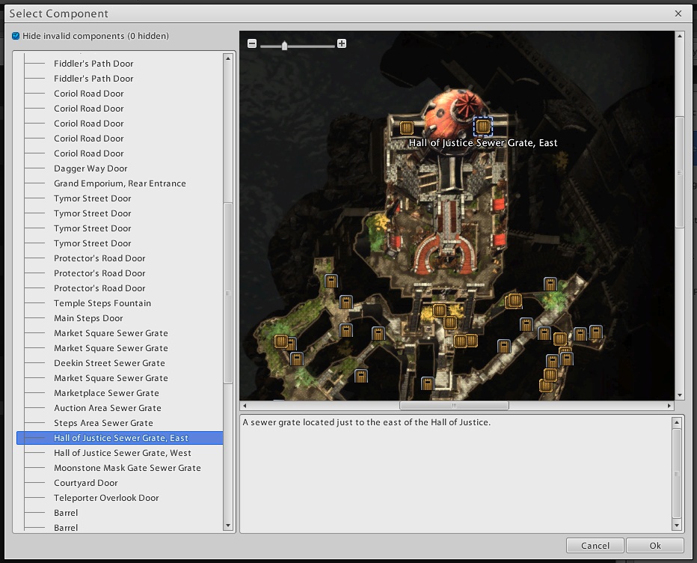697x563 pixels.
Task: Choose Moonstone Mask Gate Sewer Grate
Action: tap(128, 468)
